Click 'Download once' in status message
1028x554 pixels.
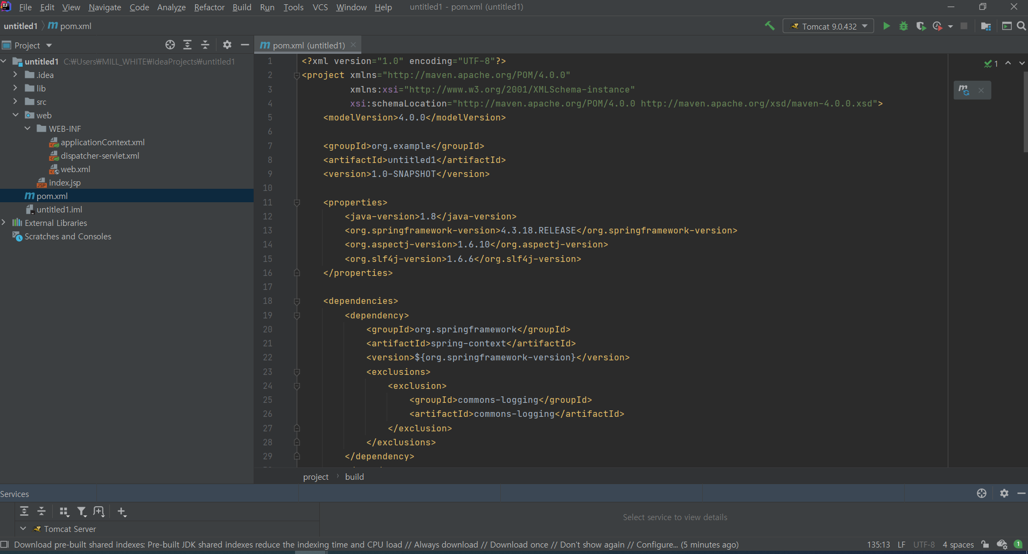point(519,545)
